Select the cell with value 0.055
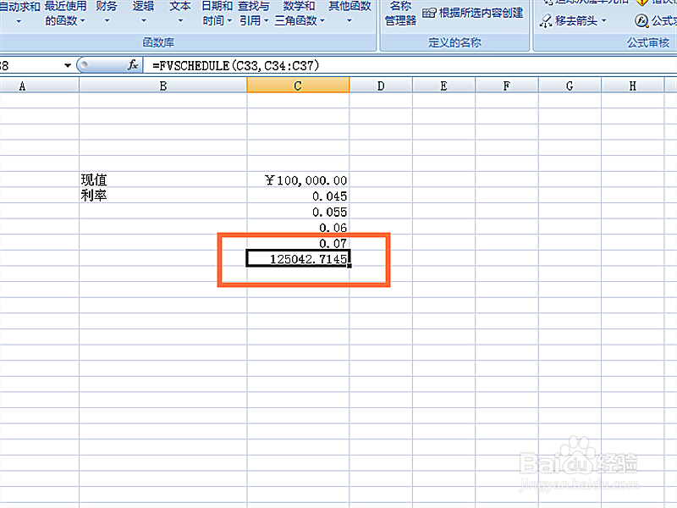This screenshot has width=677, height=508. [x=298, y=211]
